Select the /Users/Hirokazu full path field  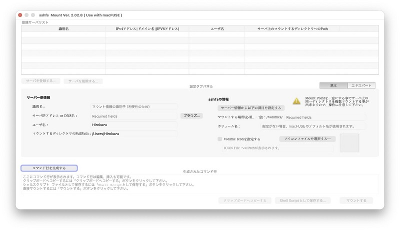[133, 134]
